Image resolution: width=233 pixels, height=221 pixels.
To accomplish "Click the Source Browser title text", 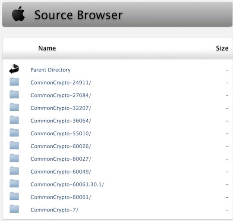I will [x=79, y=15].
